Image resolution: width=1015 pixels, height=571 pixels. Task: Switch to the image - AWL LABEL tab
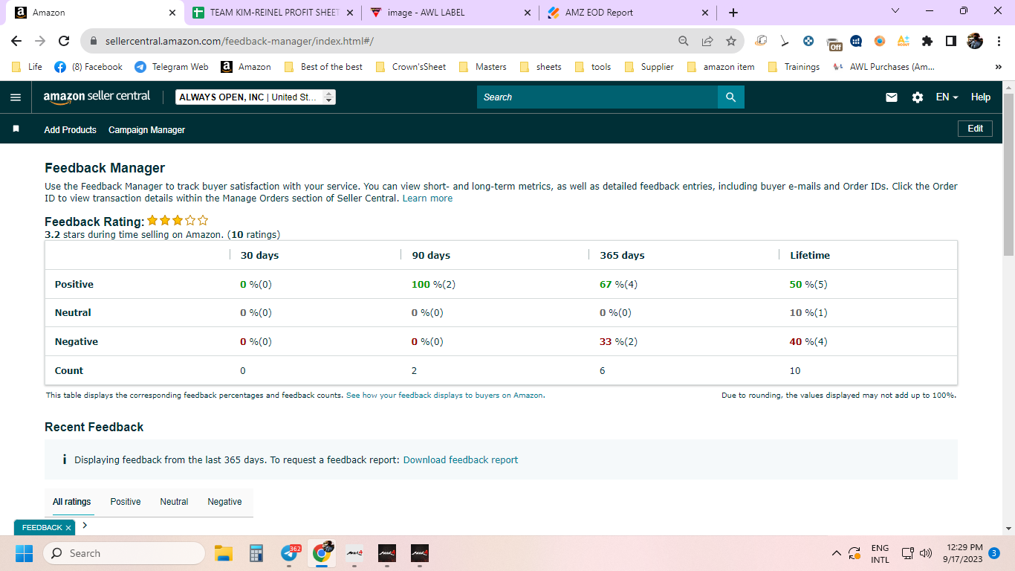point(450,13)
